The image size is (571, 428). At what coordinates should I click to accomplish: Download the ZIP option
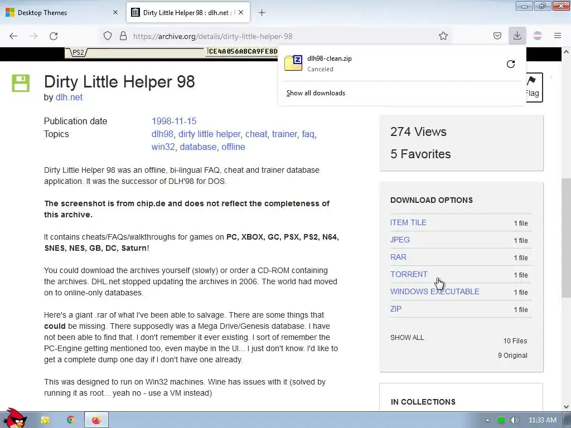[395, 309]
